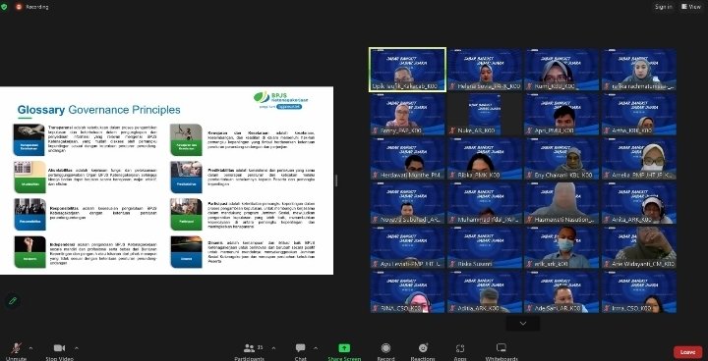The height and width of the screenshot is (361, 708).
Task: Open the View layout menu
Action: (x=691, y=7)
